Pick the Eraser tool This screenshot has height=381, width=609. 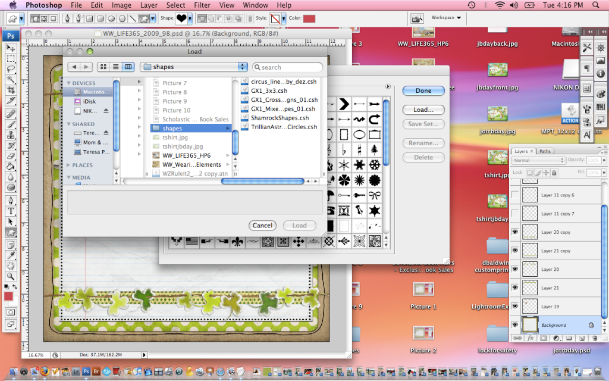click(x=11, y=156)
